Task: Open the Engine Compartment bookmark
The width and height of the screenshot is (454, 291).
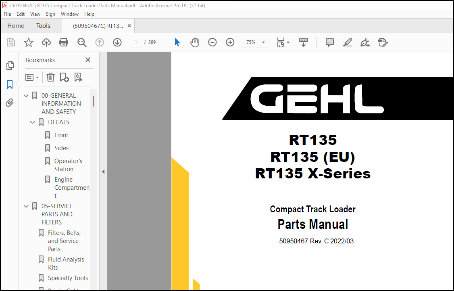Action: [72, 188]
